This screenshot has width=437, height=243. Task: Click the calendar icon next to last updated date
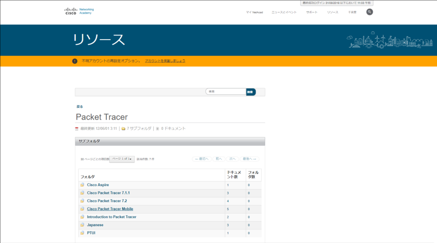click(x=77, y=129)
